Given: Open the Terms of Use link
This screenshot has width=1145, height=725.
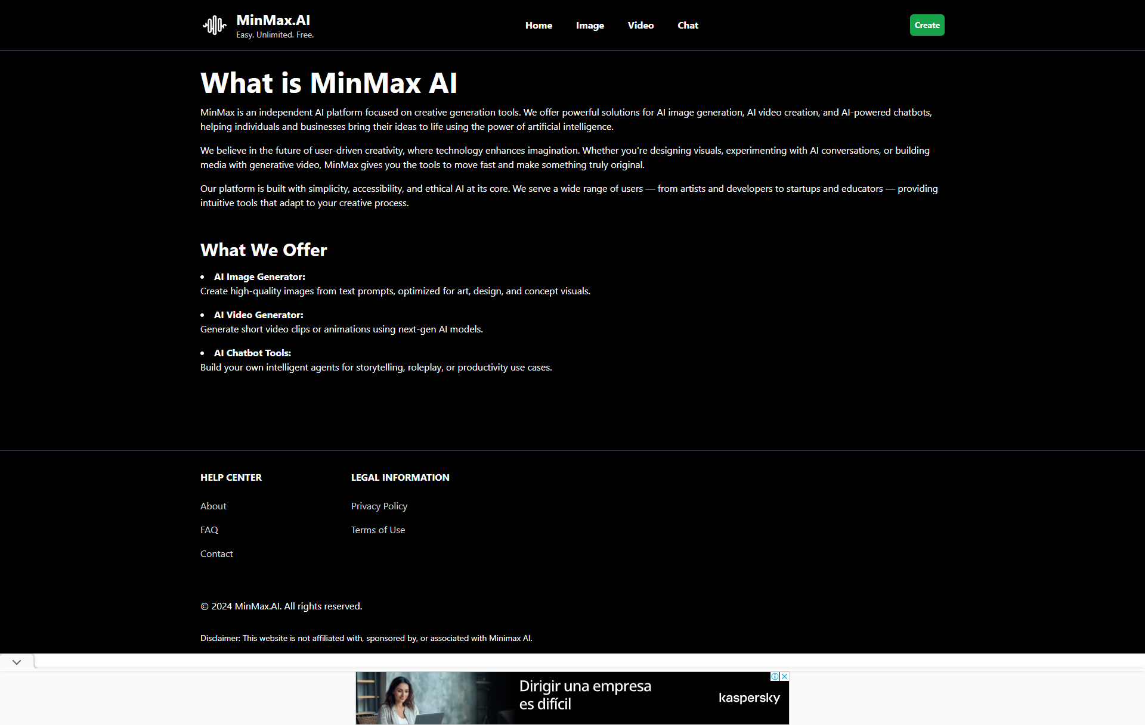Looking at the screenshot, I should [377, 530].
